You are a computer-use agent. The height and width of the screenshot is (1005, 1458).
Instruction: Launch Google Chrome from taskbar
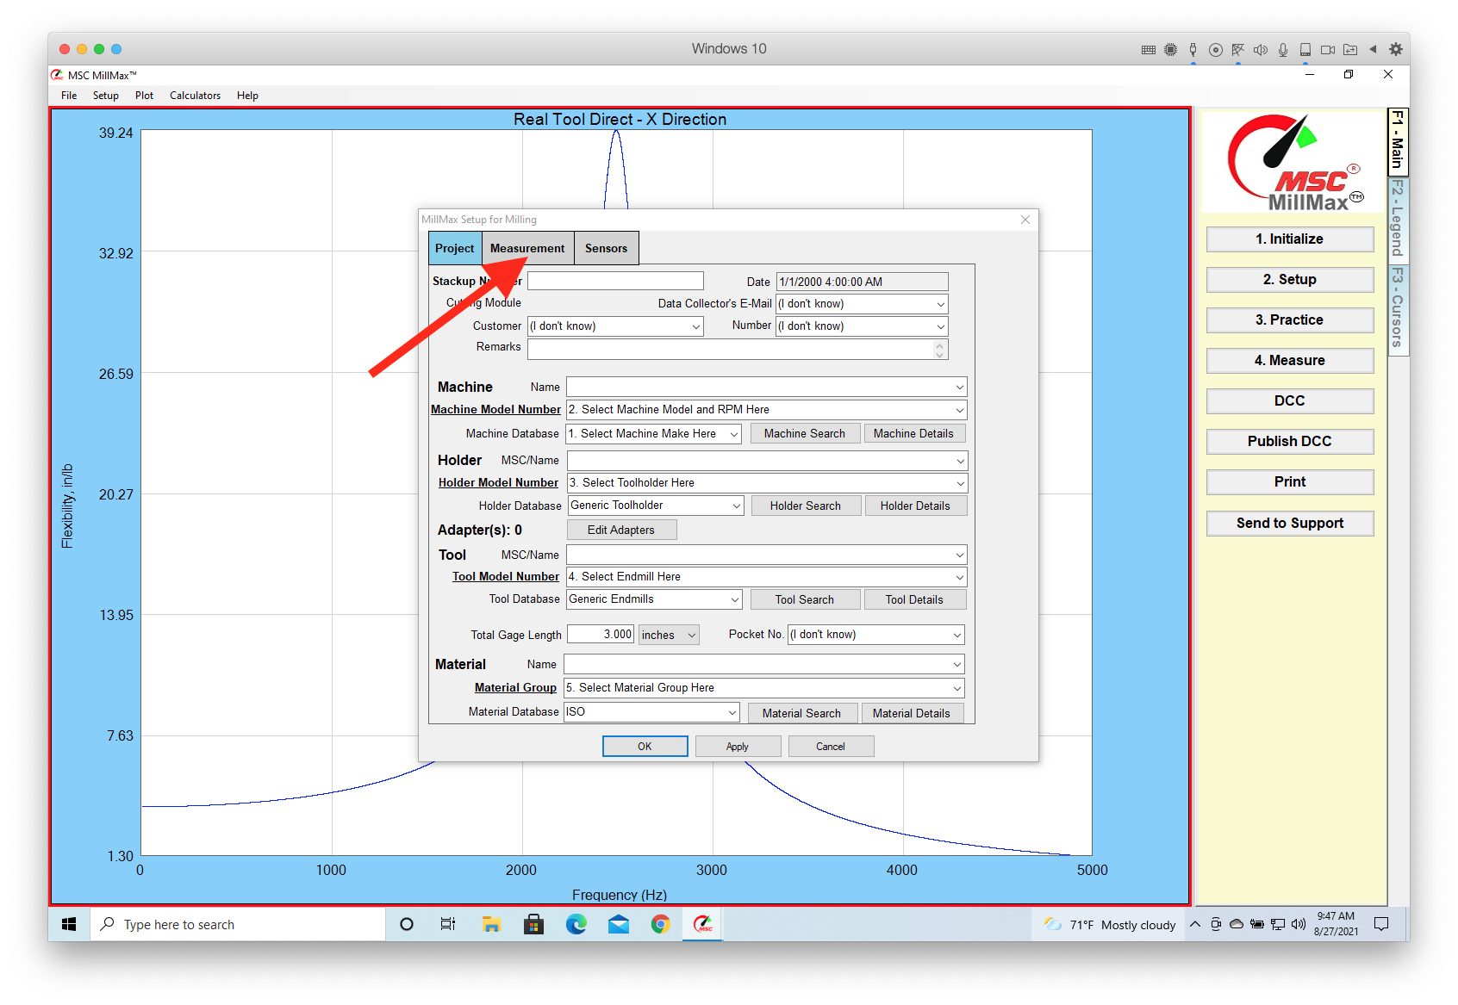(660, 924)
